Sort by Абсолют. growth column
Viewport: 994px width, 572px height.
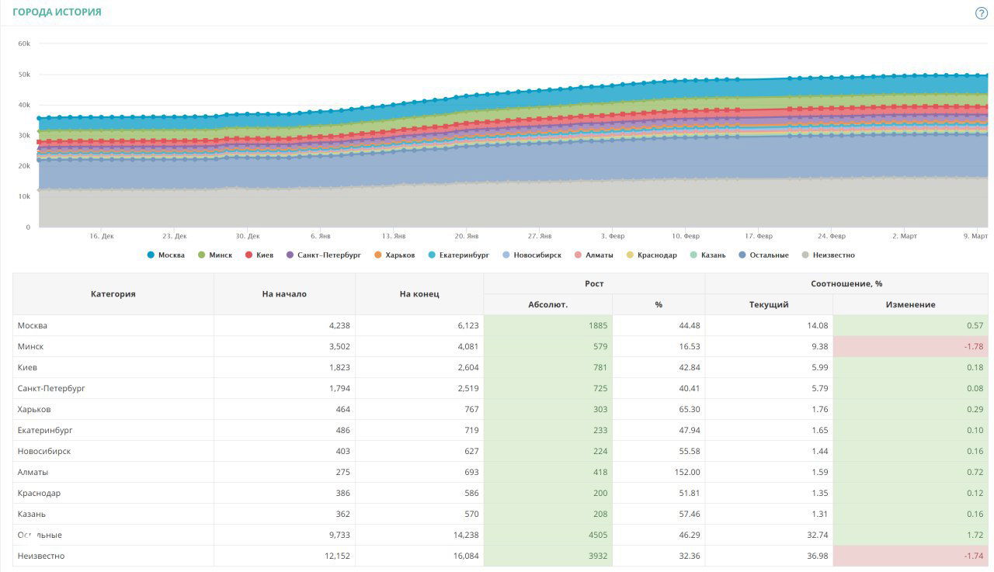(547, 304)
